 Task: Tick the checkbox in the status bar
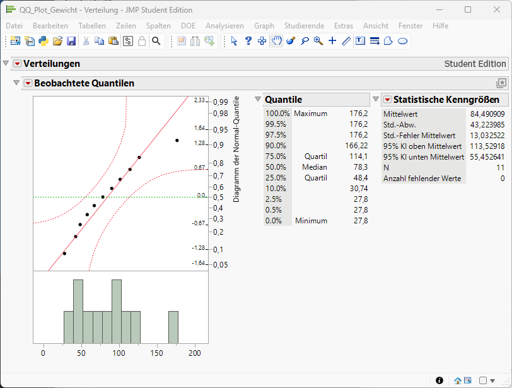point(483,380)
